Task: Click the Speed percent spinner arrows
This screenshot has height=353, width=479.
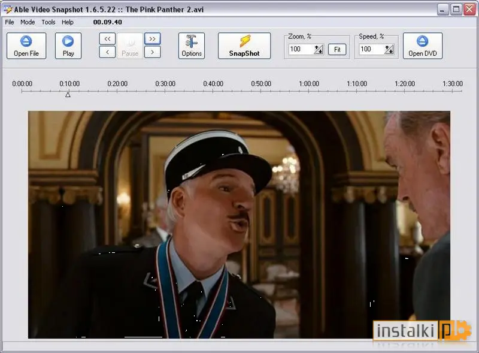Action: tap(389, 49)
